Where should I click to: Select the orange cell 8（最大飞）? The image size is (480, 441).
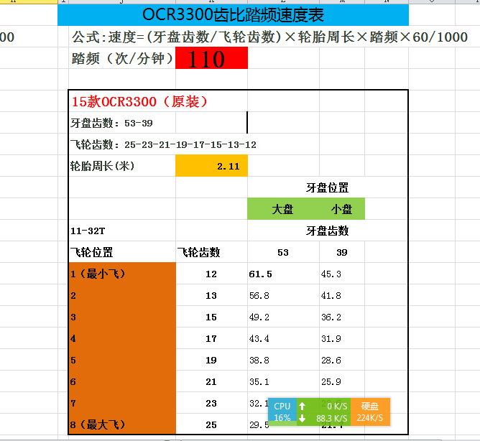122,424
